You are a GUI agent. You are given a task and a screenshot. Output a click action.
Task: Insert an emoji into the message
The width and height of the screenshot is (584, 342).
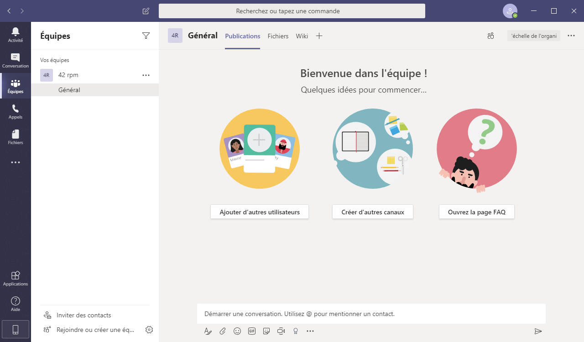pos(237,331)
